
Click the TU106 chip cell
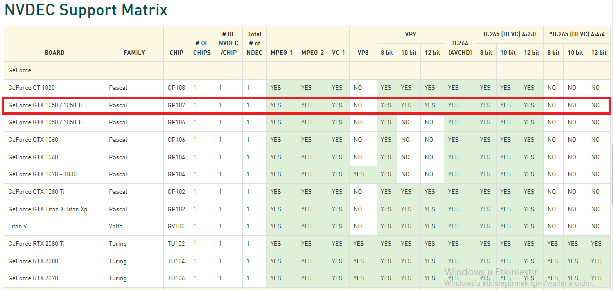(x=176, y=278)
